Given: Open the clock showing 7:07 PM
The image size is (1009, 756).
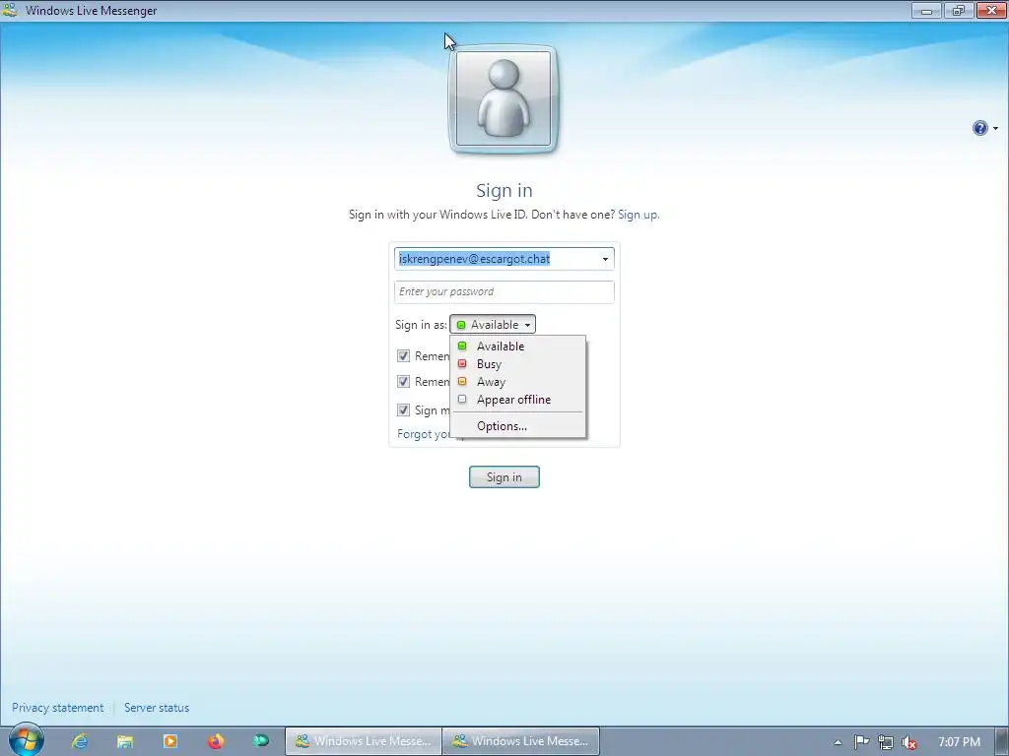Looking at the screenshot, I should tap(959, 742).
